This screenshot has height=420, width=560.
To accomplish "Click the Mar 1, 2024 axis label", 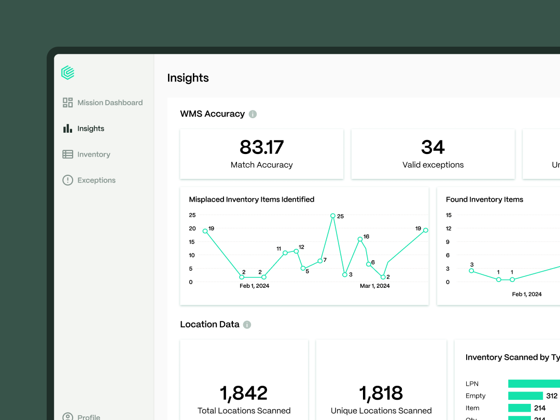I will pos(375,286).
